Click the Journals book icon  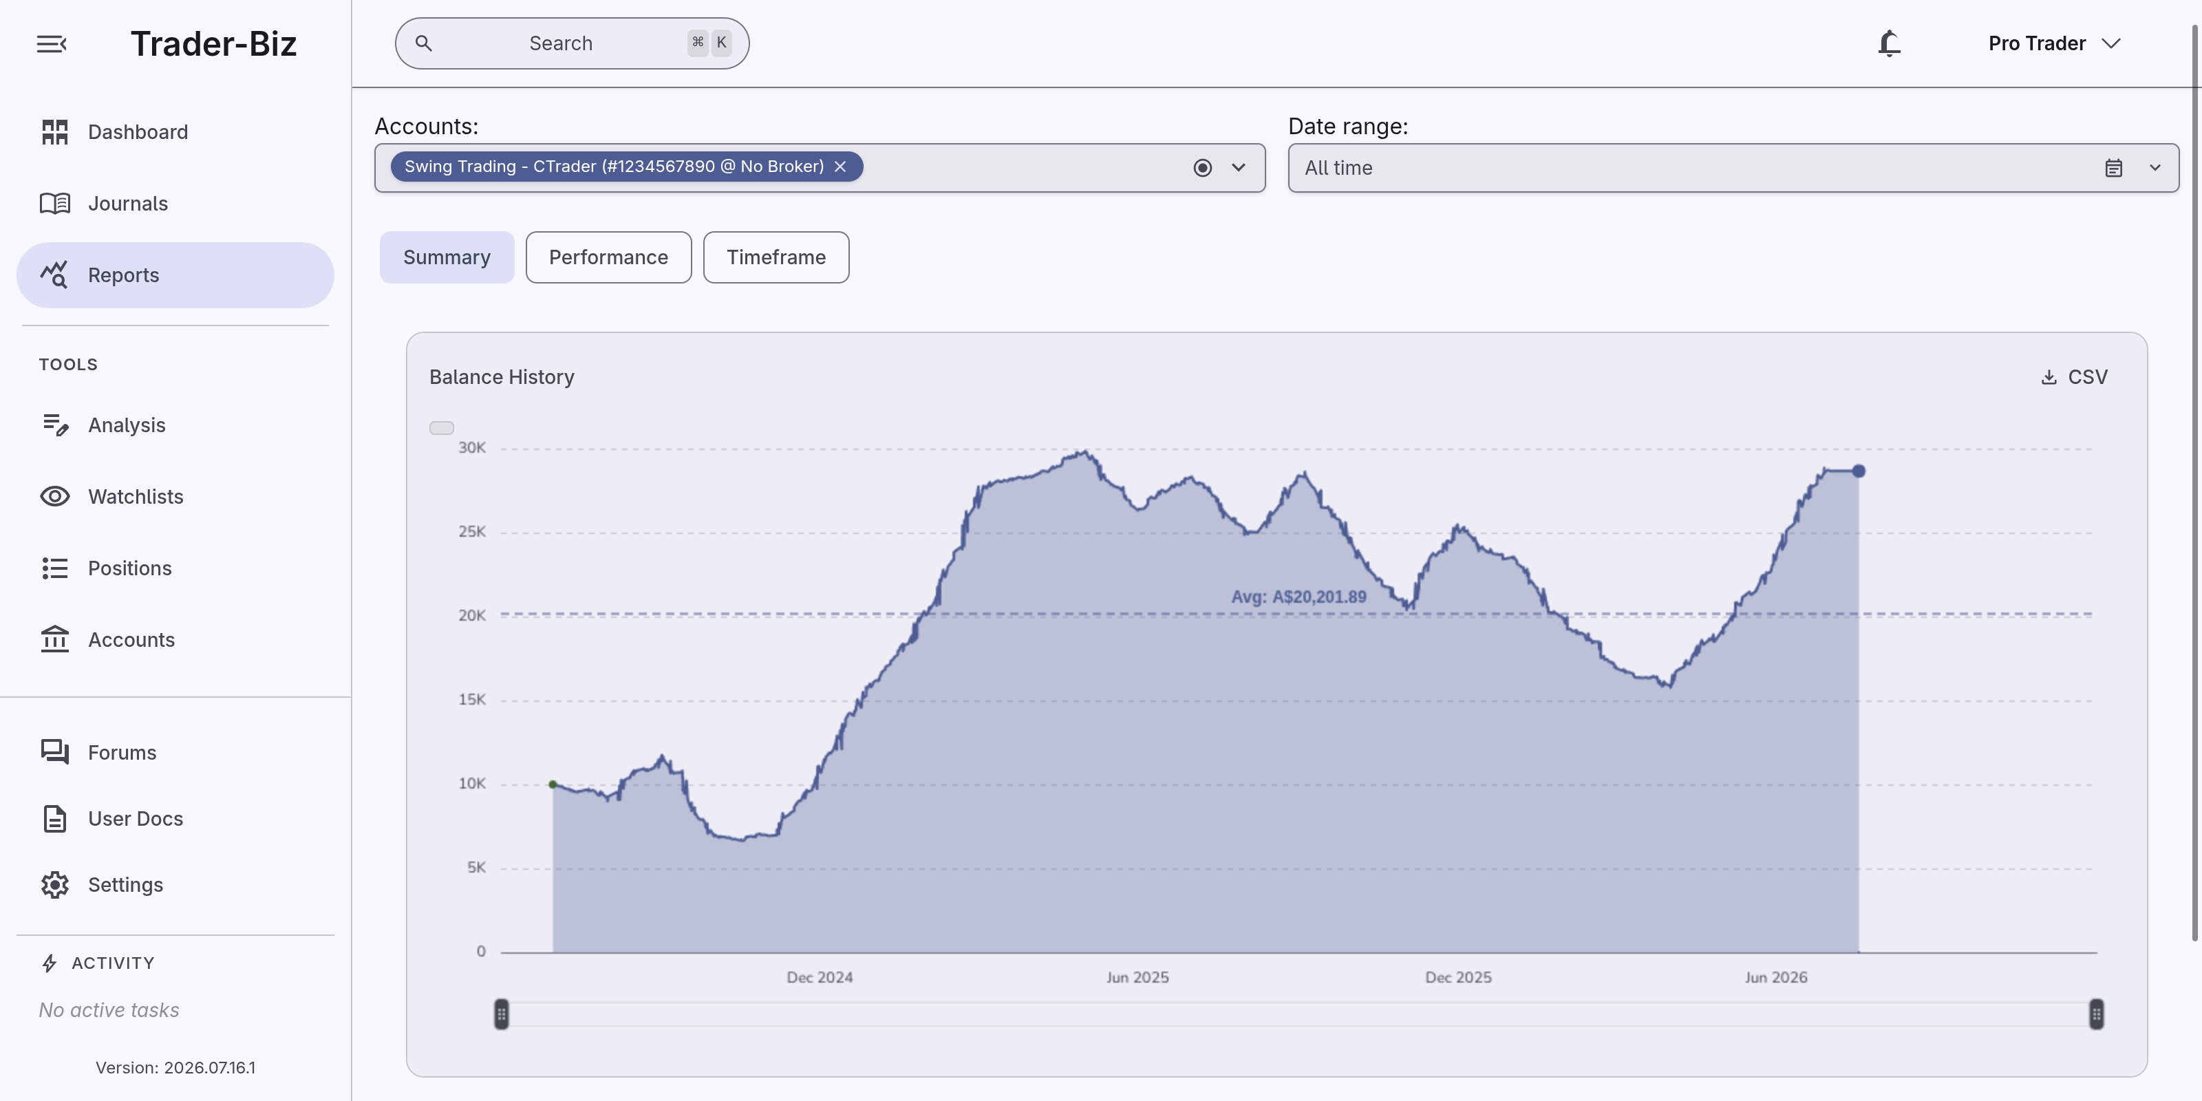55,204
